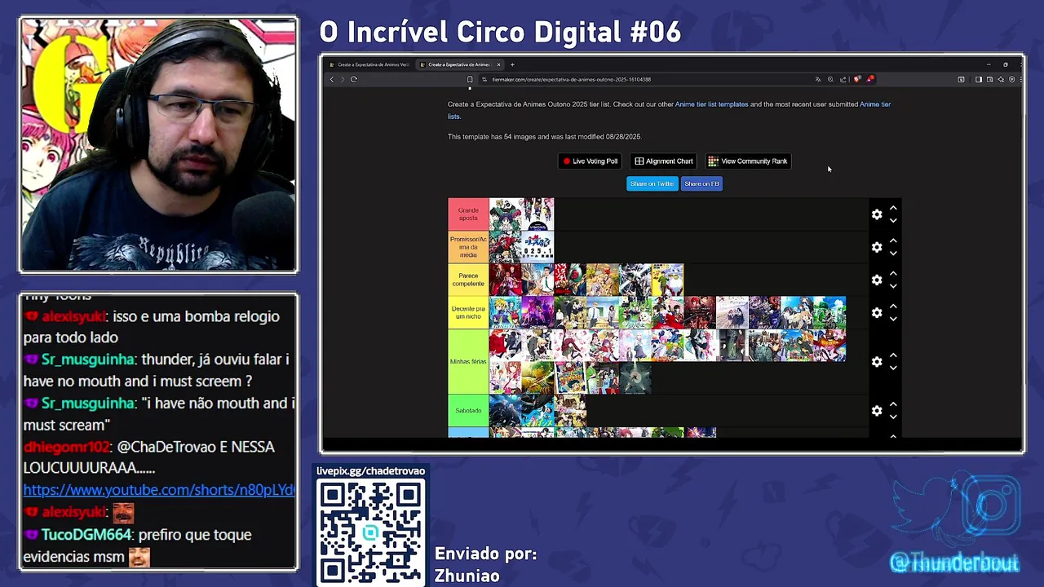Open the Brave Shields lion icon
The width and height of the screenshot is (1044, 587).
857,79
